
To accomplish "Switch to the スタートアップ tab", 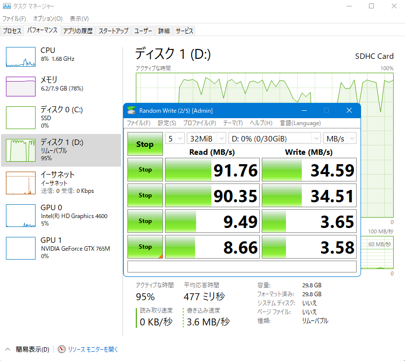I will coord(114,31).
